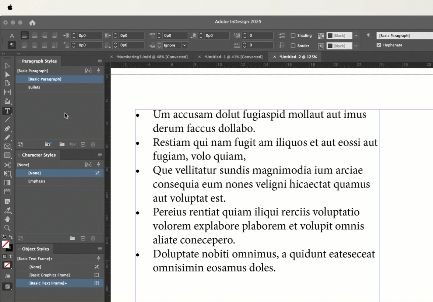Click the Fill swatch in toolbox
The image size is (433, 302).
coord(5,245)
